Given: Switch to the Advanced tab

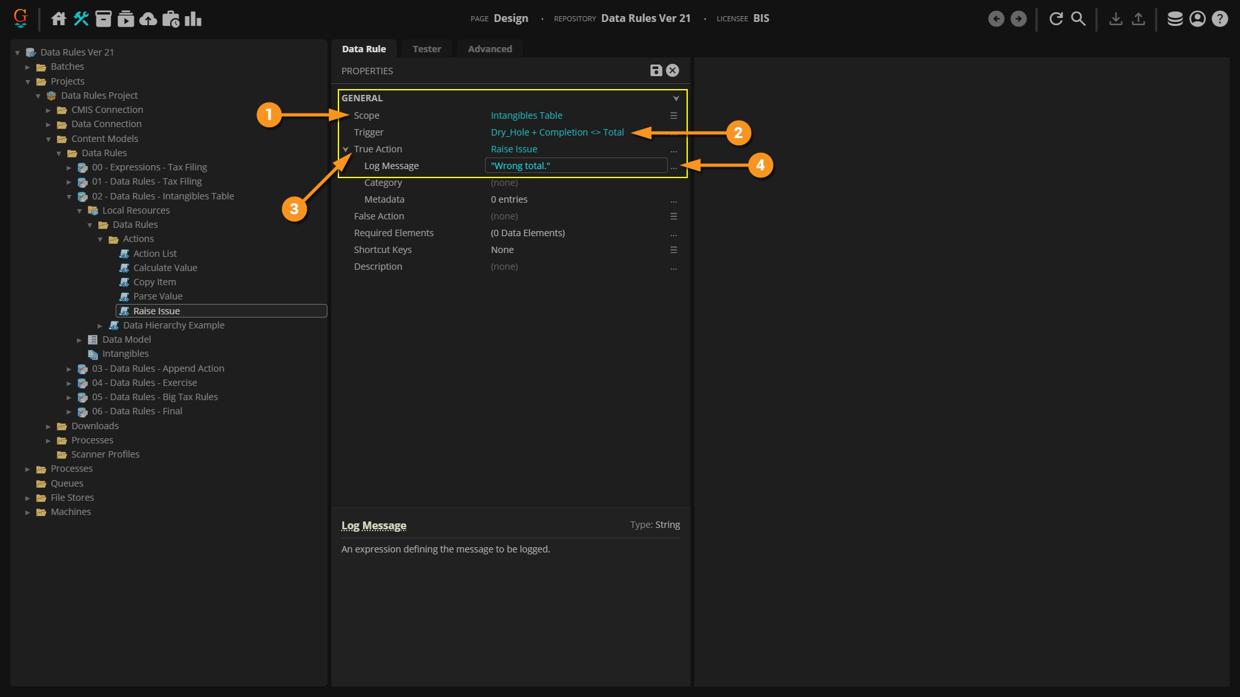Looking at the screenshot, I should point(490,49).
